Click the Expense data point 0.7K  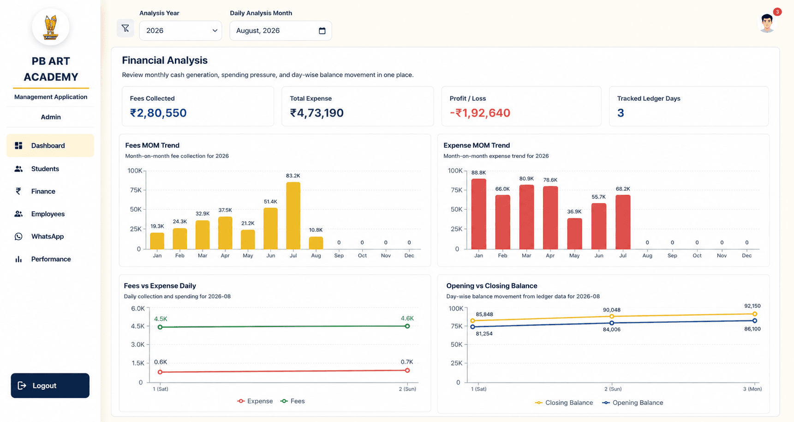pyautogui.click(x=407, y=370)
